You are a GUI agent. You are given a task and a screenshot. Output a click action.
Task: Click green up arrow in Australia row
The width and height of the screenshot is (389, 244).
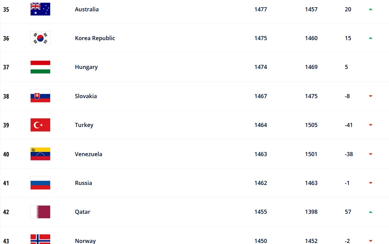tap(370, 9)
